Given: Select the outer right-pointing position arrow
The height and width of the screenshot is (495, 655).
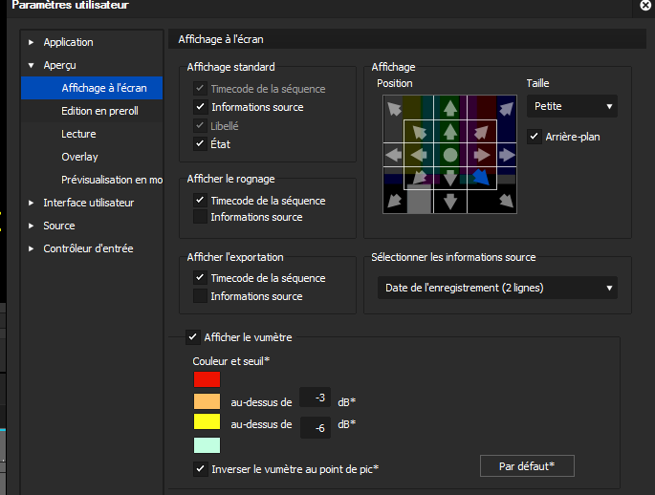Looking at the screenshot, I should click(x=506, y=154).
